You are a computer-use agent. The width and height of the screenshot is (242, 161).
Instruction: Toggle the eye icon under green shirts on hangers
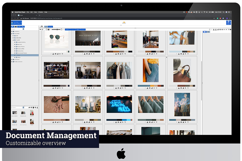(x=150, y=122)
